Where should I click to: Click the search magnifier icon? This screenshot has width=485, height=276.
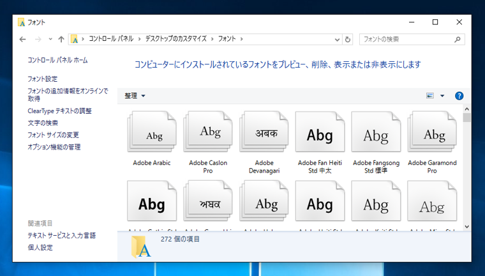[x=458, y=40]
